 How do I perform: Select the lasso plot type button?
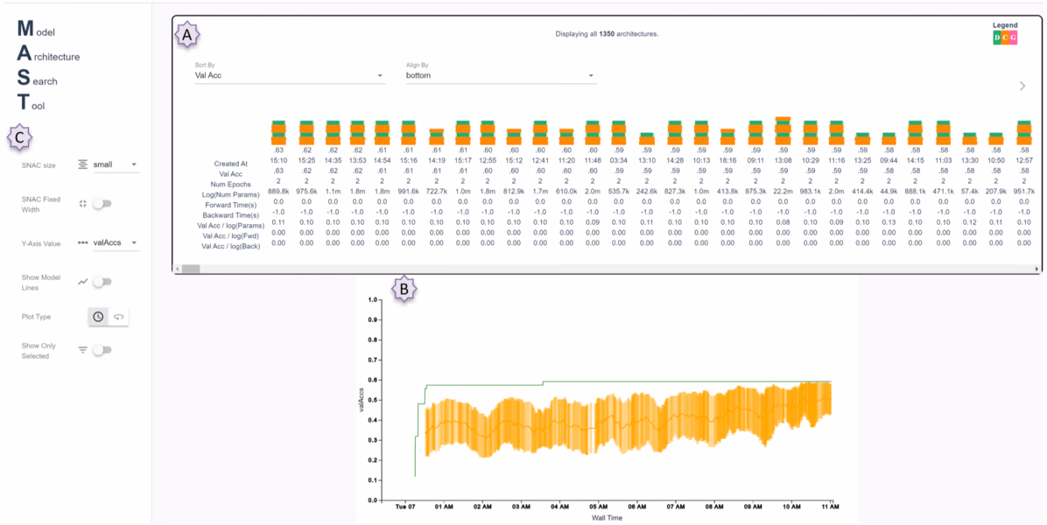(119, 317)
